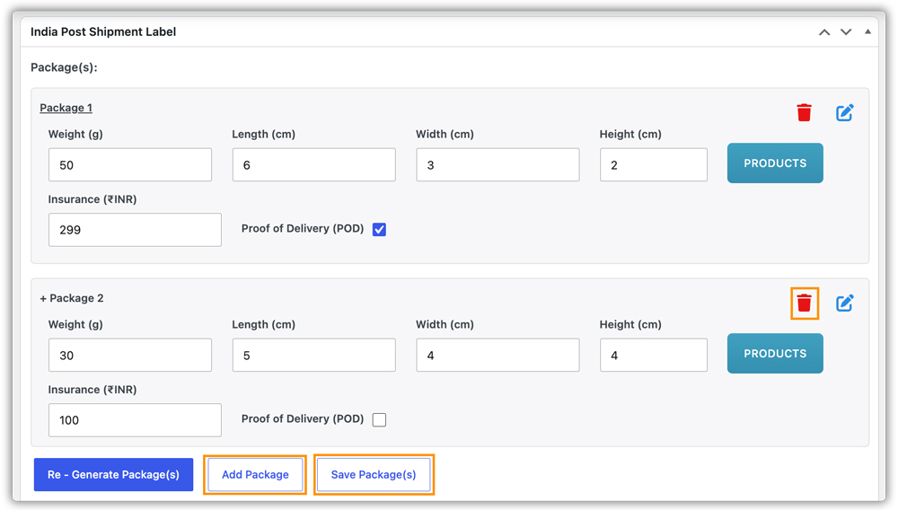Delete Package 2 with trash icon
898x510 pixels.
pos(804,303)
